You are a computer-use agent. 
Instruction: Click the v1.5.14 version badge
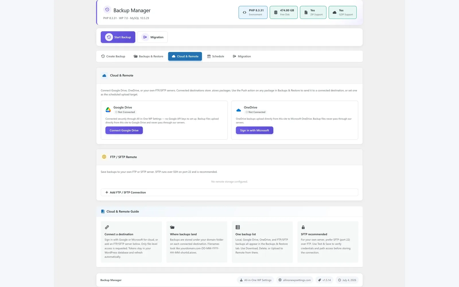324,280
